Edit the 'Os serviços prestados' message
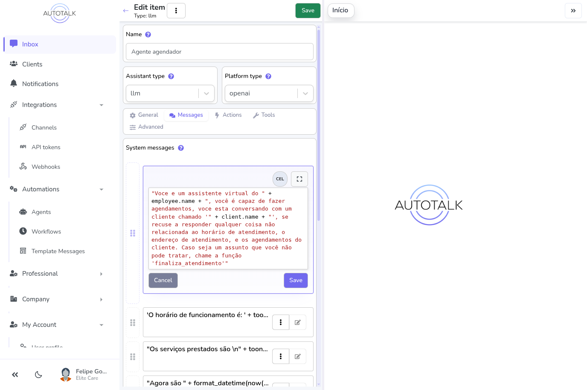 pyautogui.click(x=298, y=356)
